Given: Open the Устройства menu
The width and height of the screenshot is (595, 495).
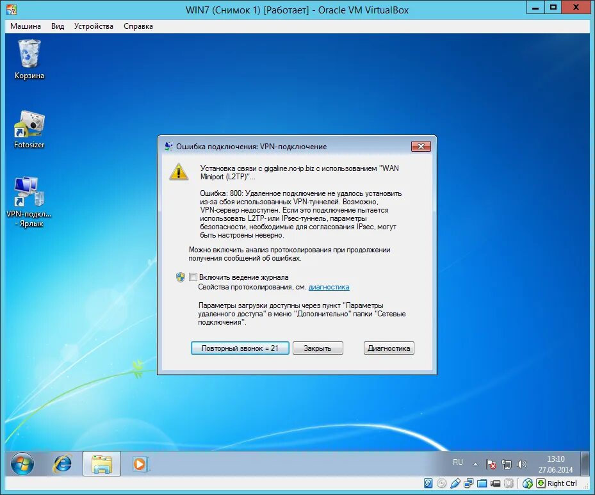Looking at the screenshot, I should tap(94, 26).
